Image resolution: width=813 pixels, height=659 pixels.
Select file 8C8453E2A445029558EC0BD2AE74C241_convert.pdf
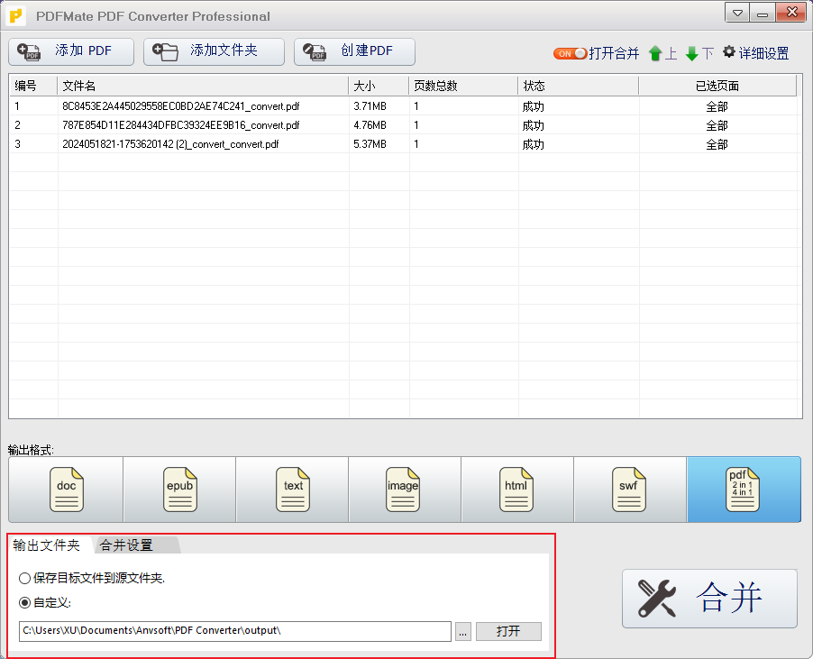[x=181, y=106]
